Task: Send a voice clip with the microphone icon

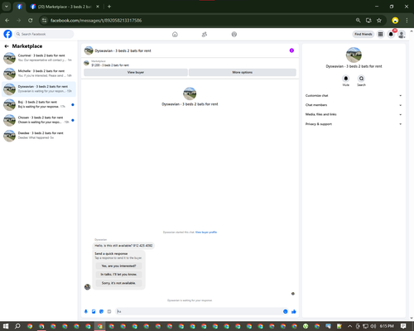Action: click(x=86, y=311)
